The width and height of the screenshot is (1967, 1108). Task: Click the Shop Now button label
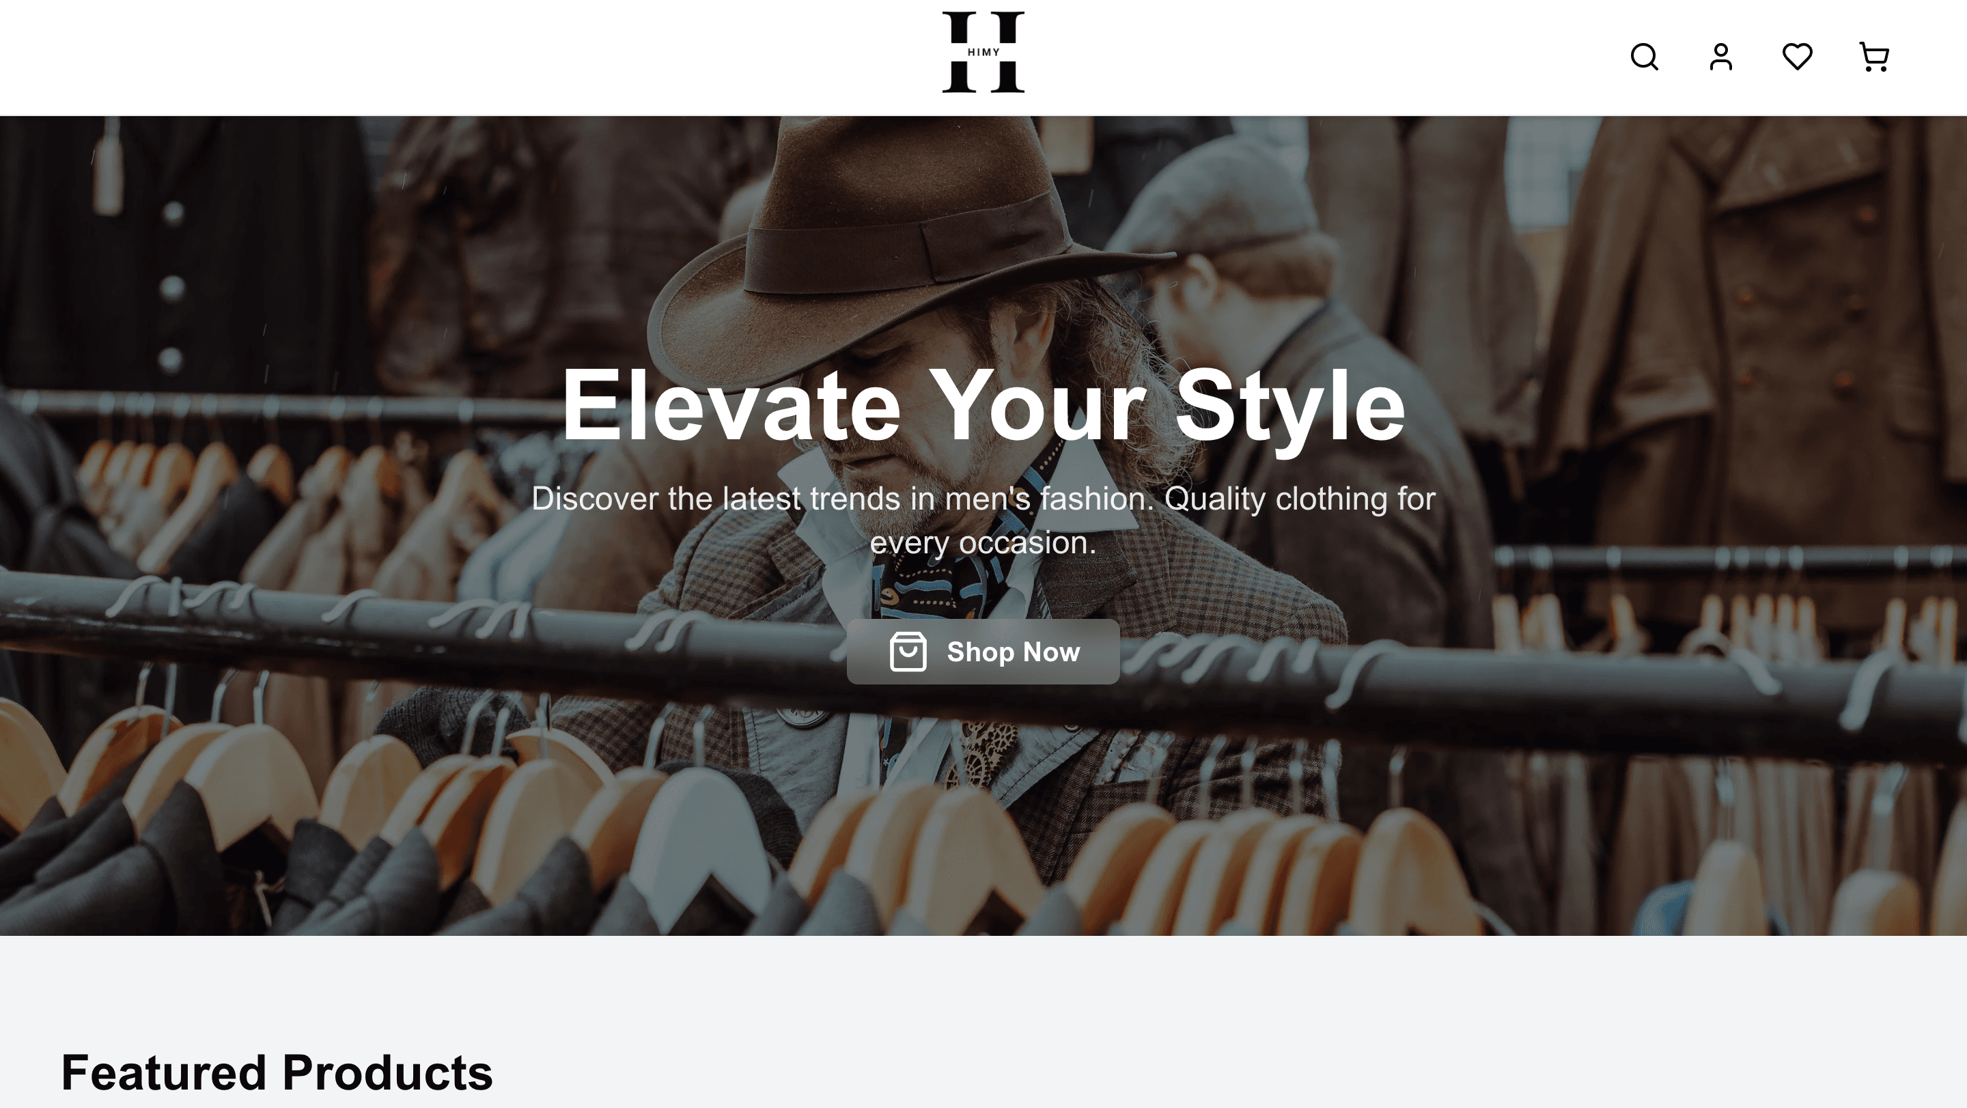(1014, 652)
